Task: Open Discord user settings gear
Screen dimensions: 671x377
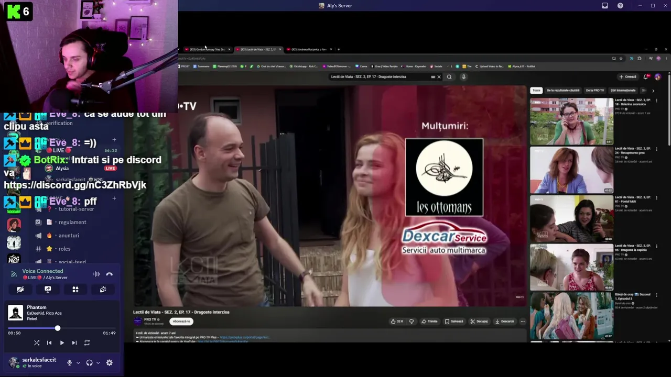Action: [x=109, y=363]
